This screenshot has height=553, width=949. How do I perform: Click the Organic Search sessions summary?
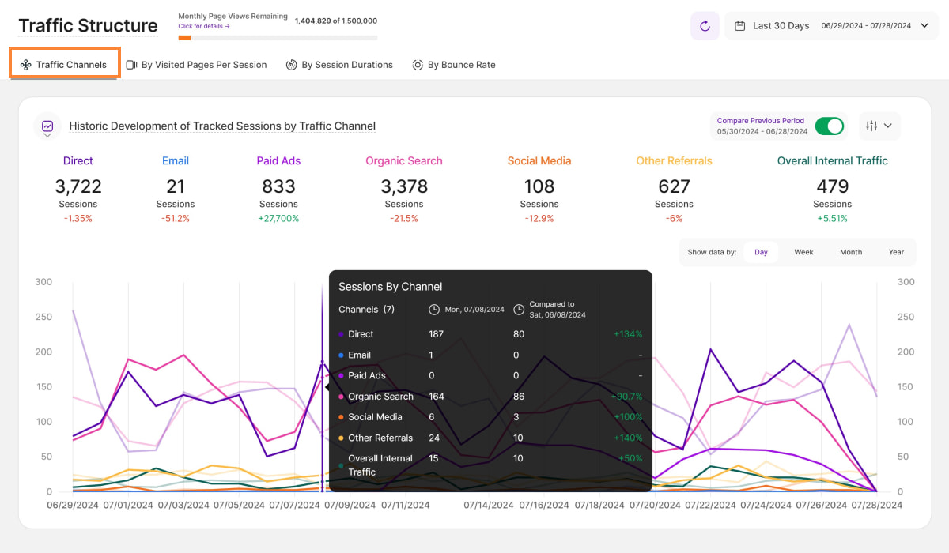click(x=403, y=187)
